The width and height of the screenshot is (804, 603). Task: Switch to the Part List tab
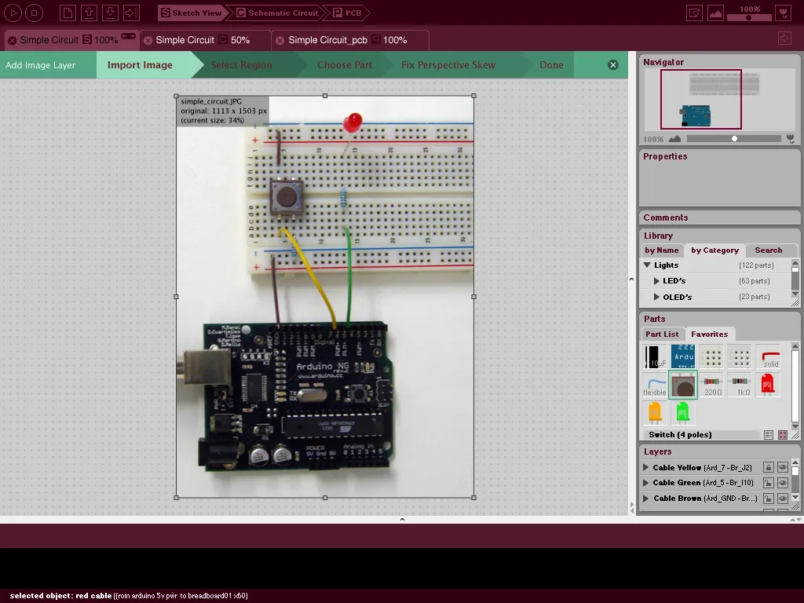[661, 334]
